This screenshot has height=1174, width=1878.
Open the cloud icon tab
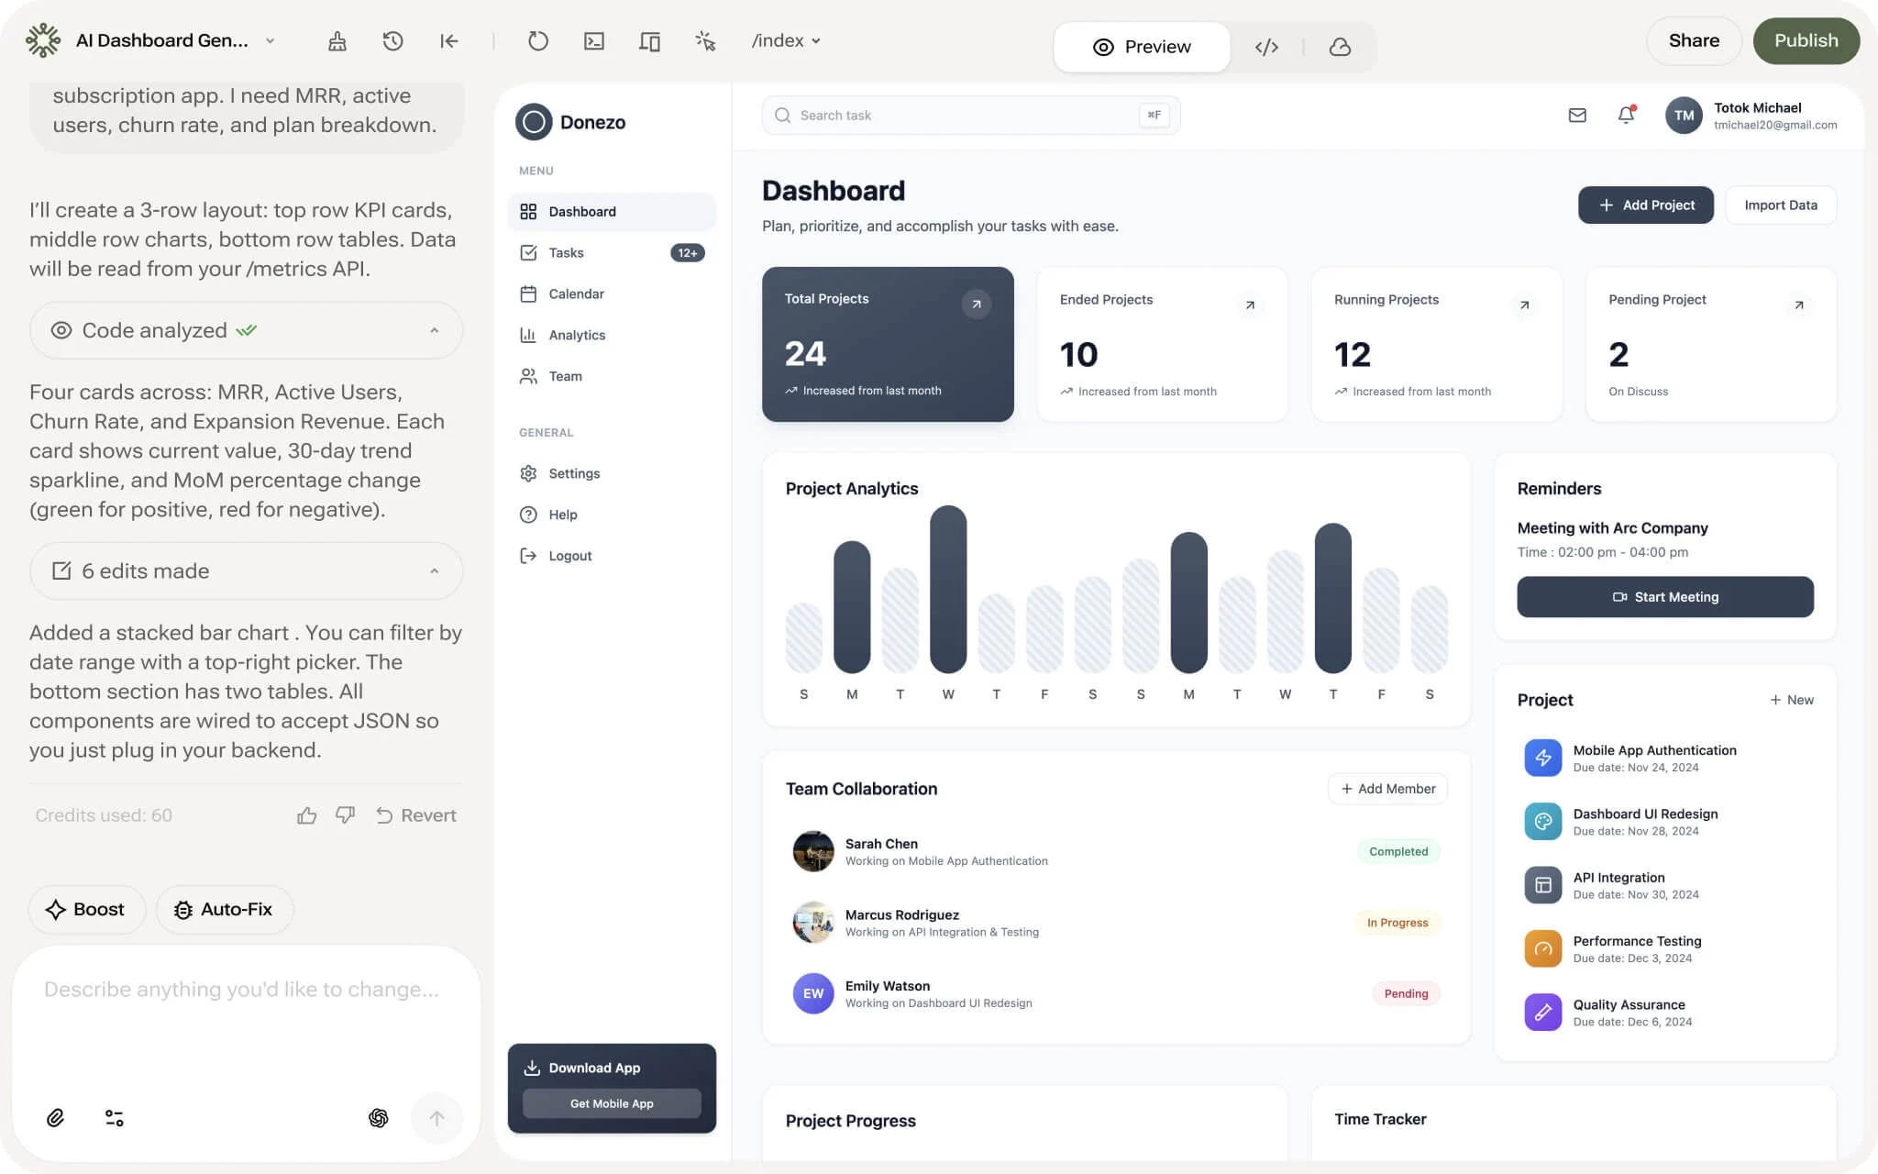coord(1340,47)
